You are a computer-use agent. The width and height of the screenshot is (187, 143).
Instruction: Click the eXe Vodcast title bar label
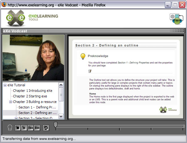coord(15,31)
